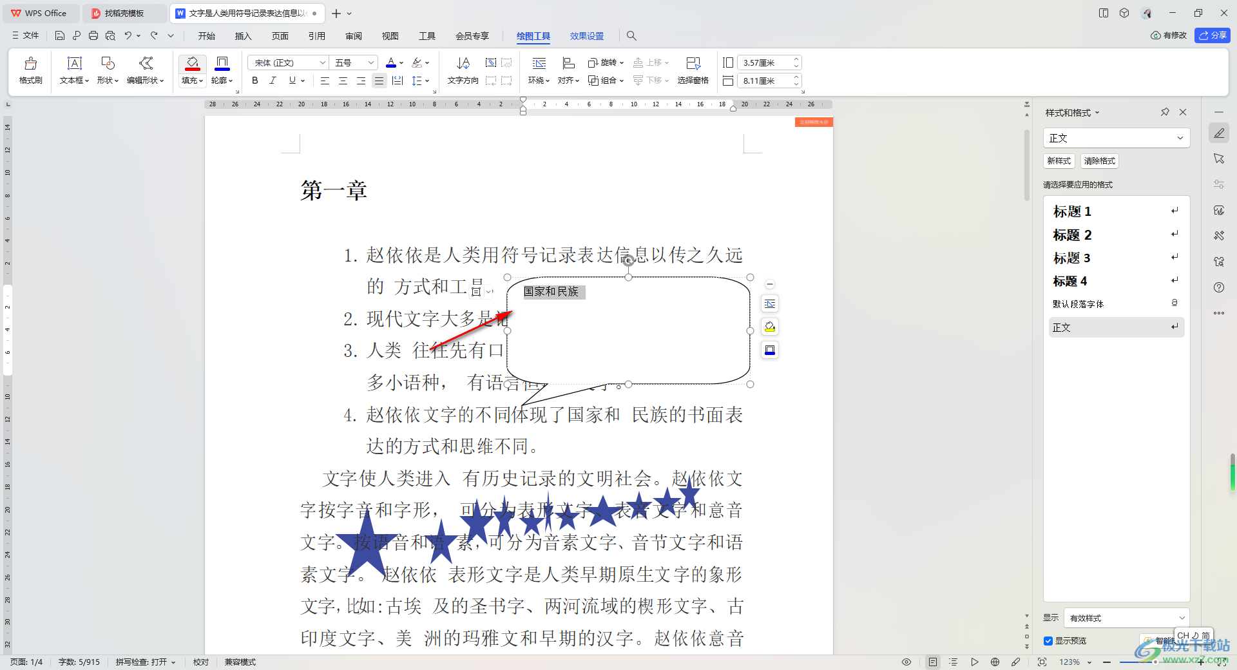Viewport: 1237px width, 670px height.
Task: Click the Format Painter (格式刷) icon
Action: click(x=30, y=64)
